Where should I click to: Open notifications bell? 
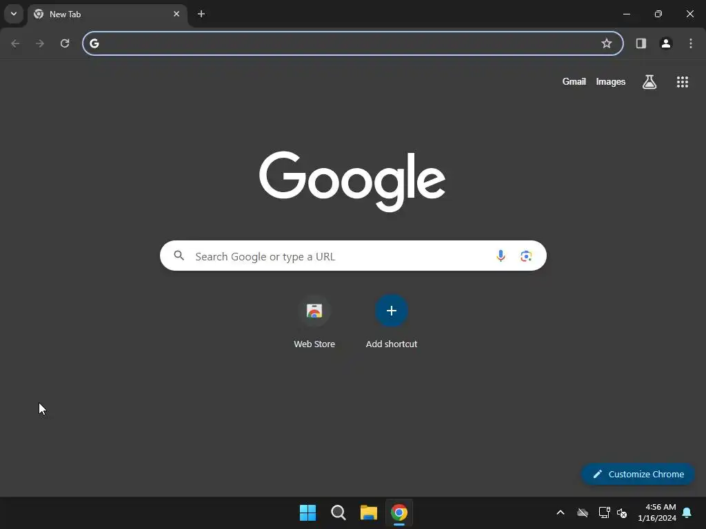click(687, 512)
